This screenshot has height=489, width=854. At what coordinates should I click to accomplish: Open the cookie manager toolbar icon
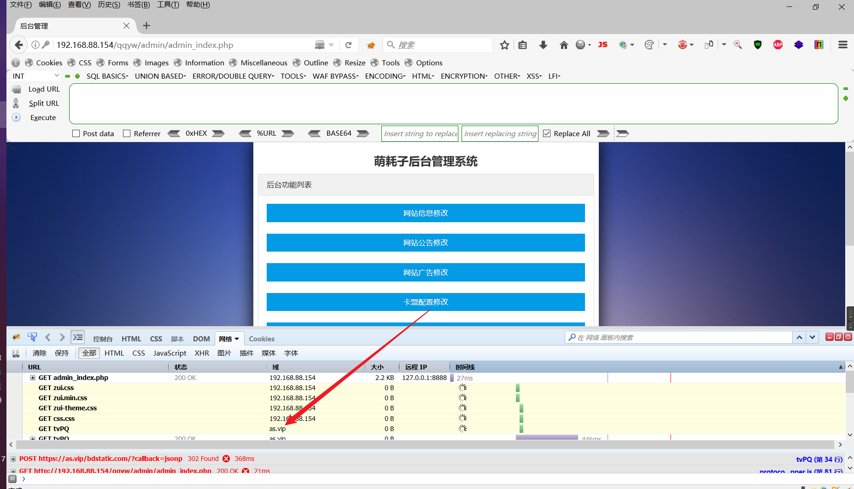[649, 45]
